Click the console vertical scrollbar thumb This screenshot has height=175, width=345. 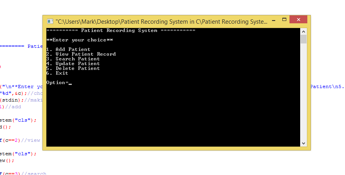(303, 39)
